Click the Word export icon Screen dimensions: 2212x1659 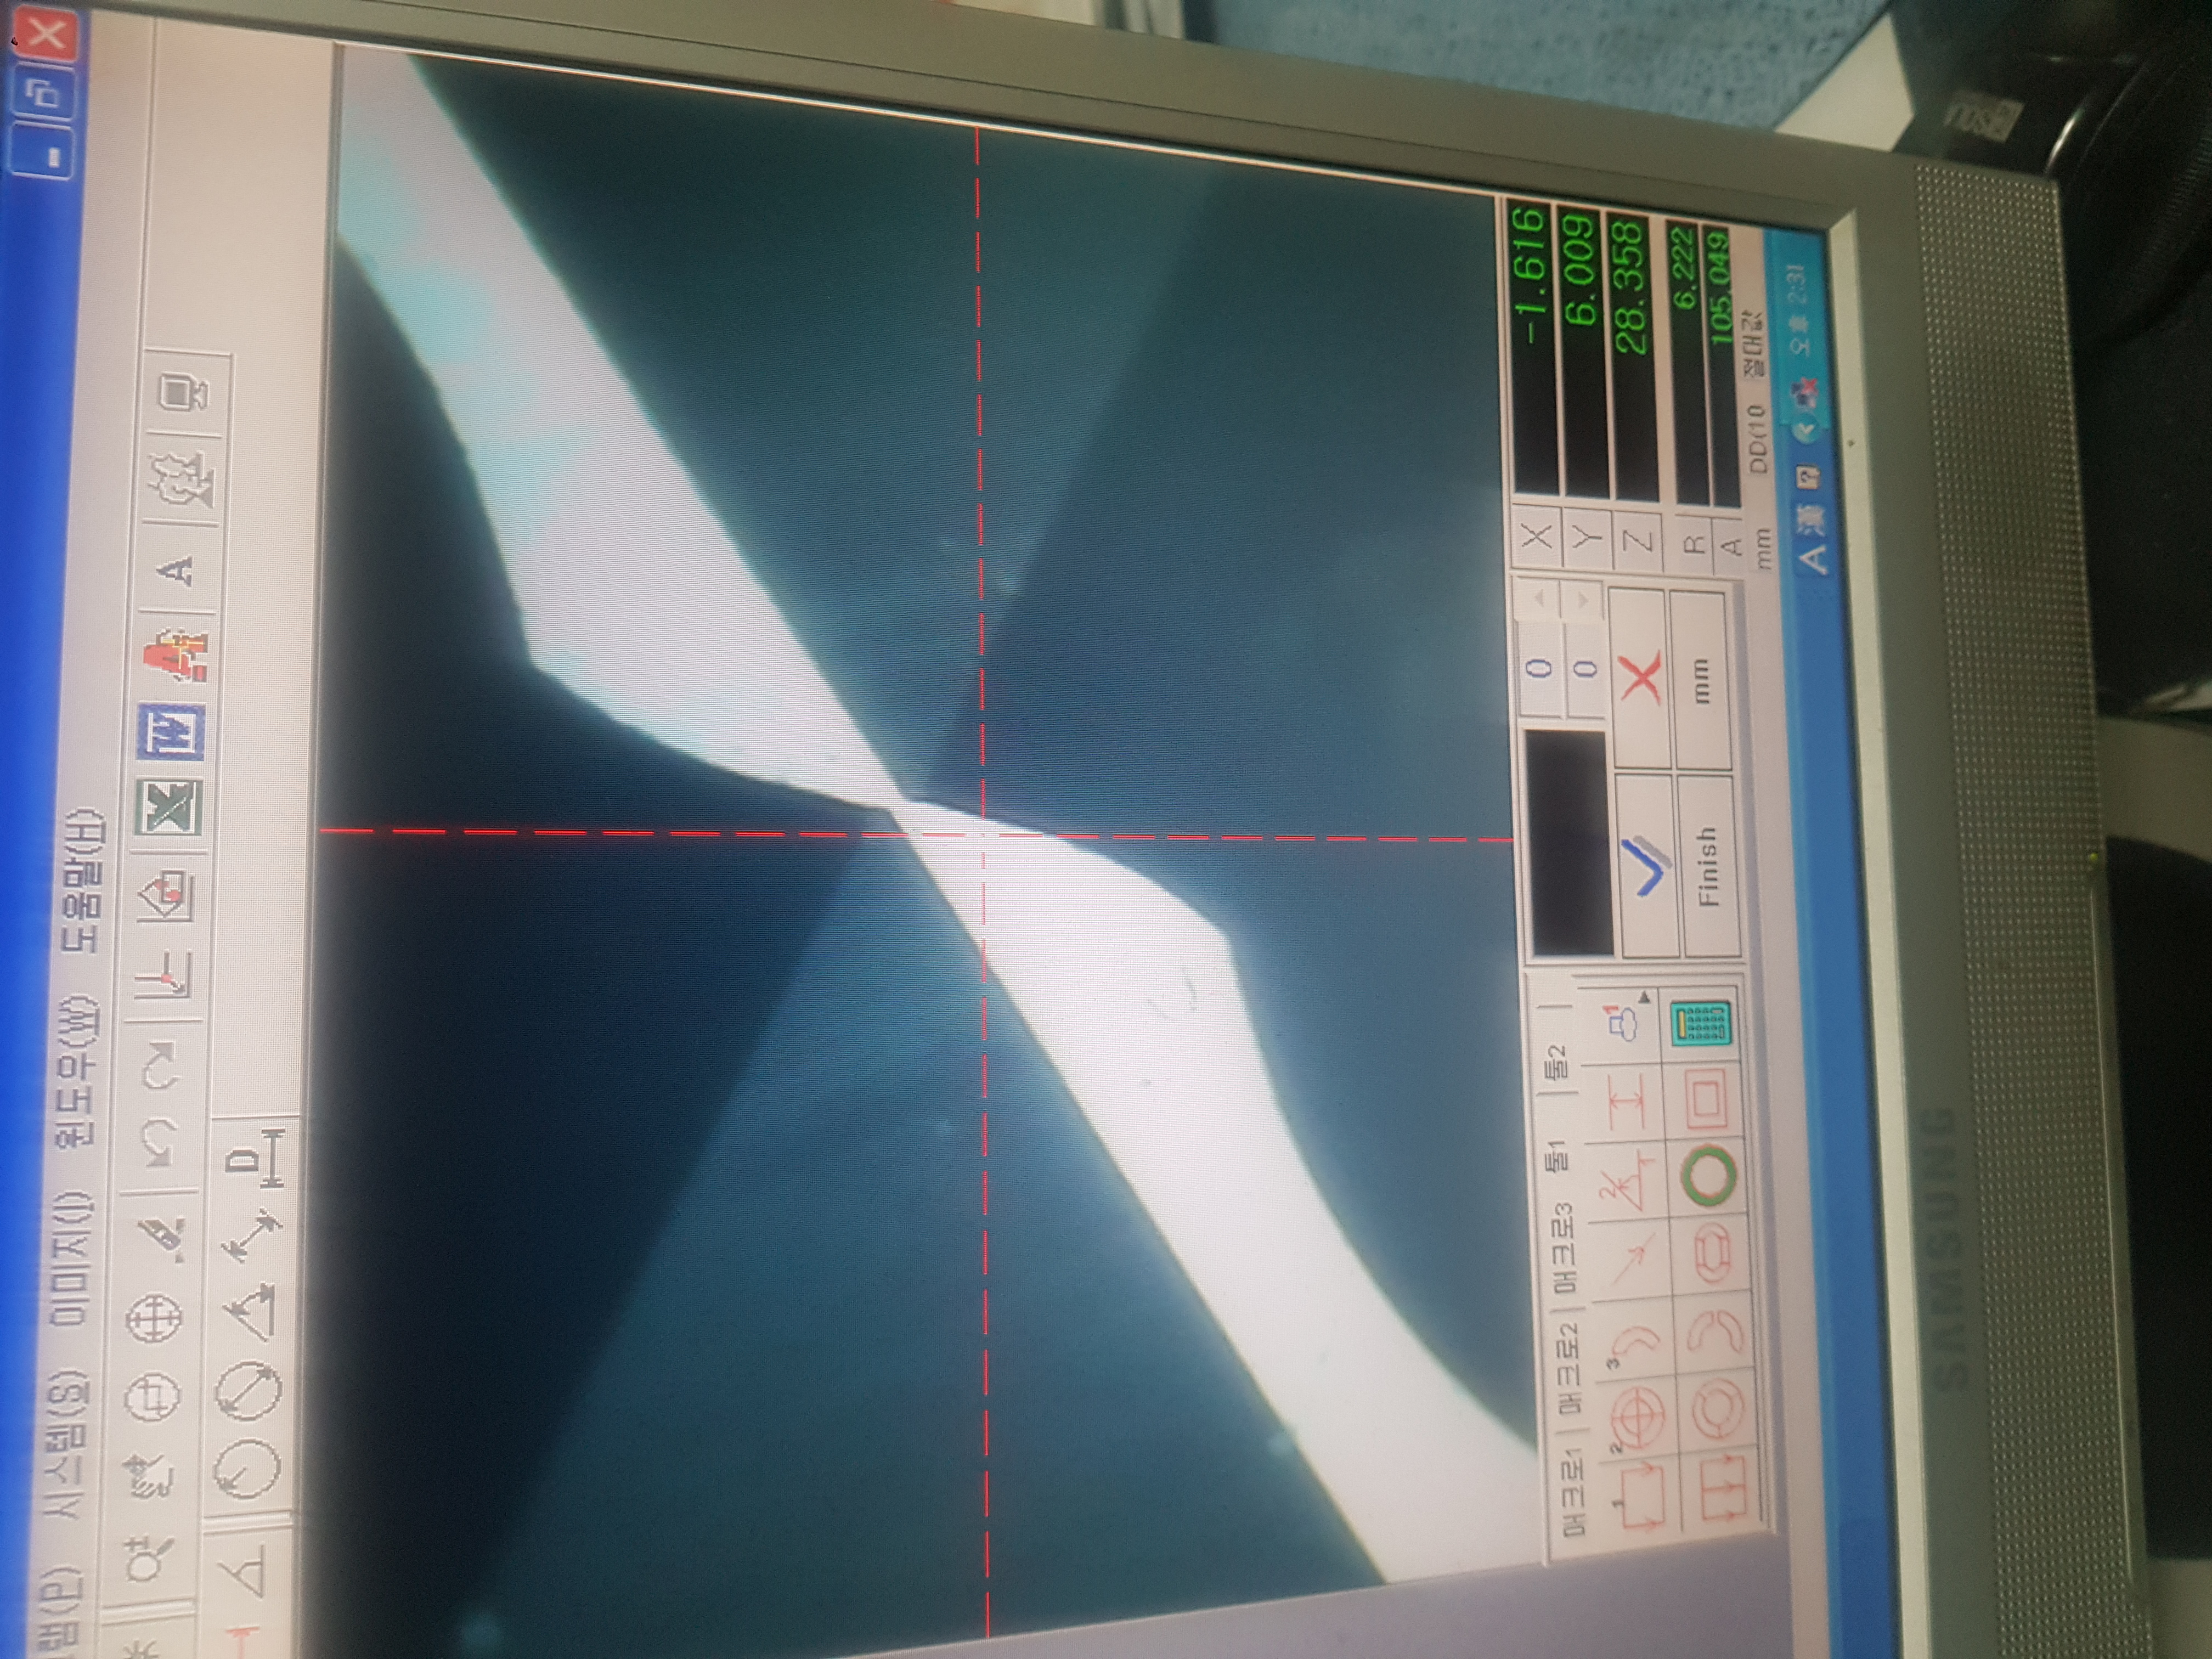(172, 731)
